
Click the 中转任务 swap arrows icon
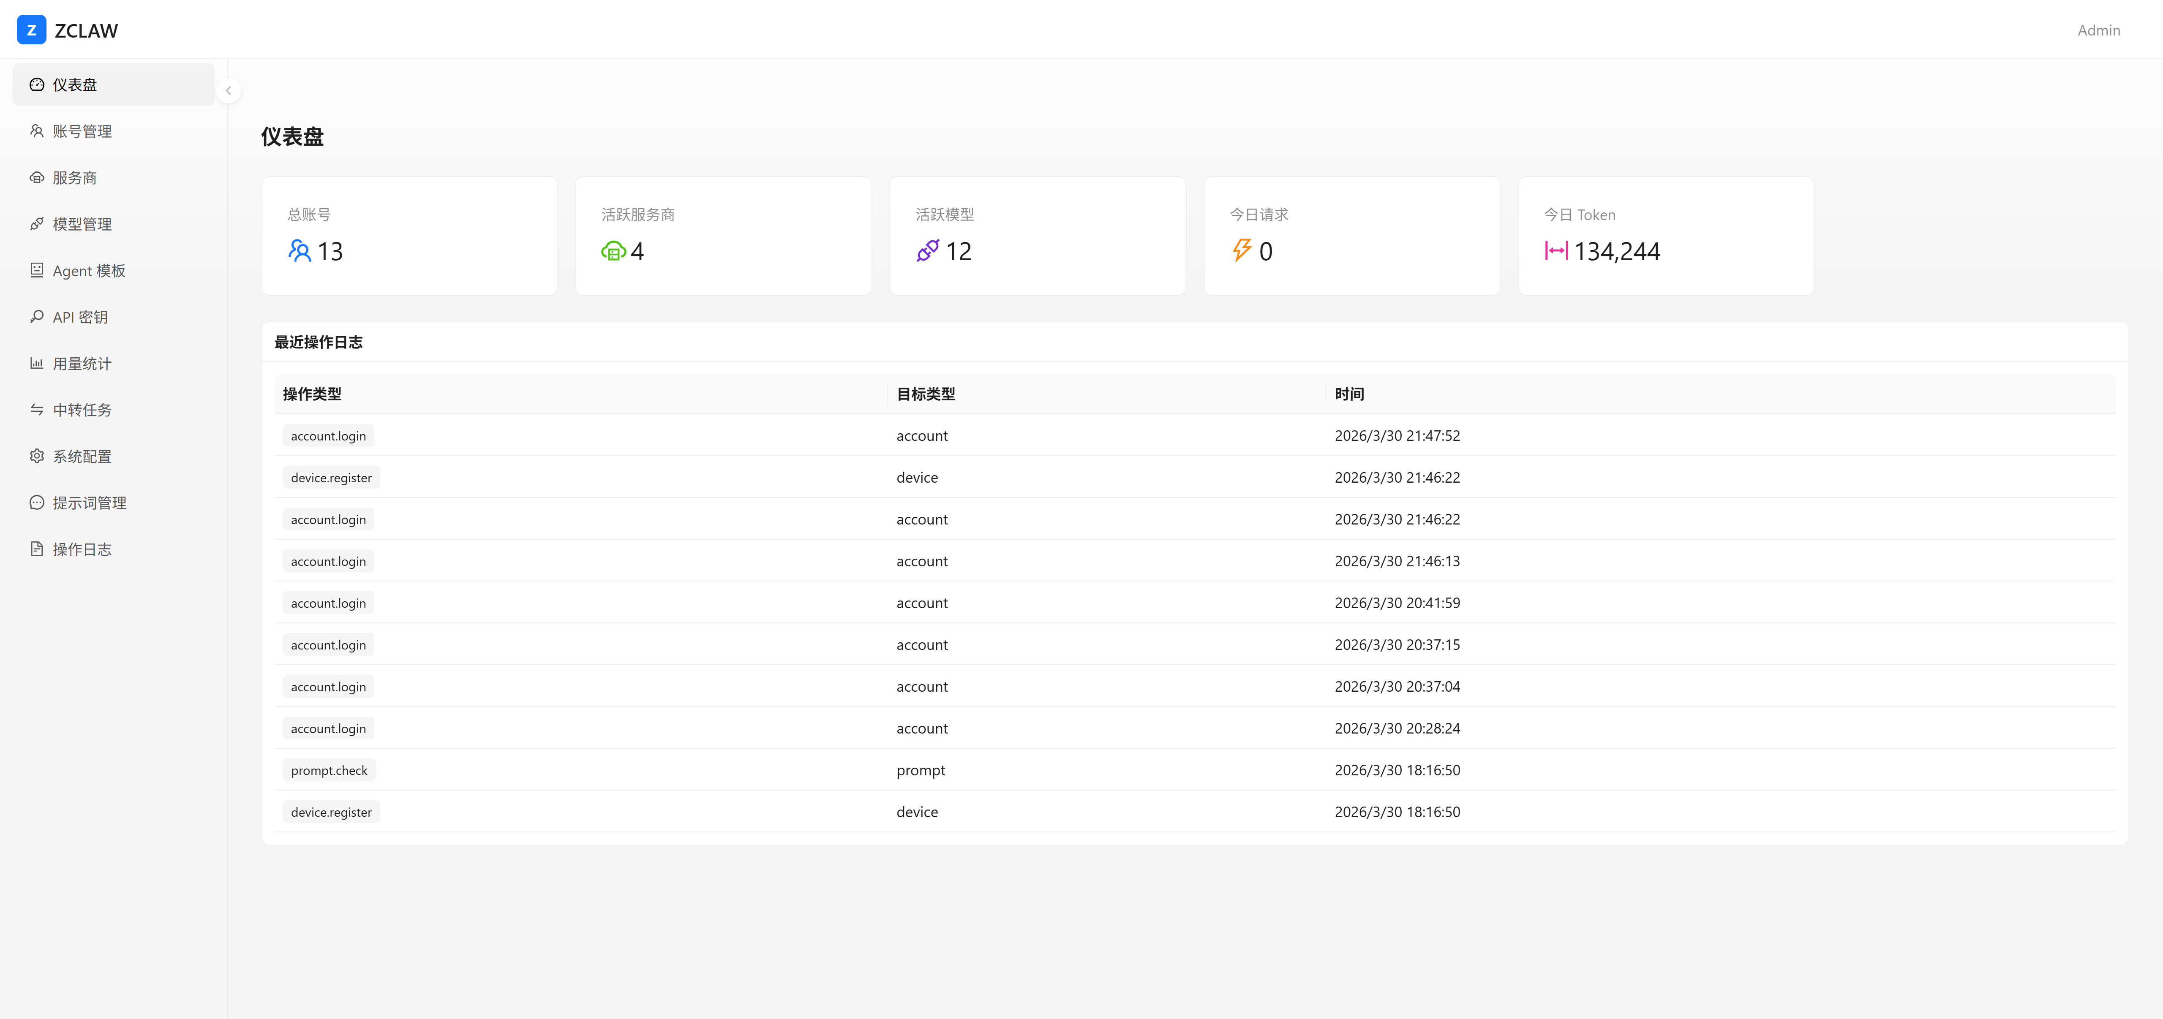tap(37, 410)
